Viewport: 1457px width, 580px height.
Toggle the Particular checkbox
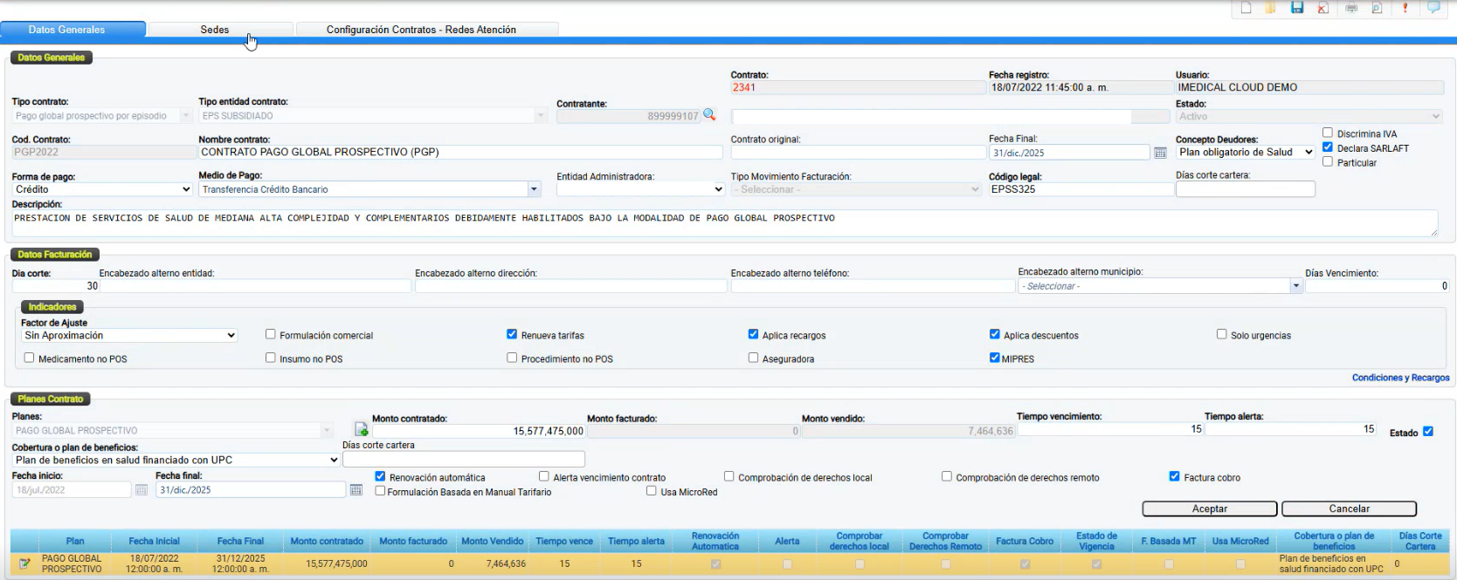(x=1328, y=161)
